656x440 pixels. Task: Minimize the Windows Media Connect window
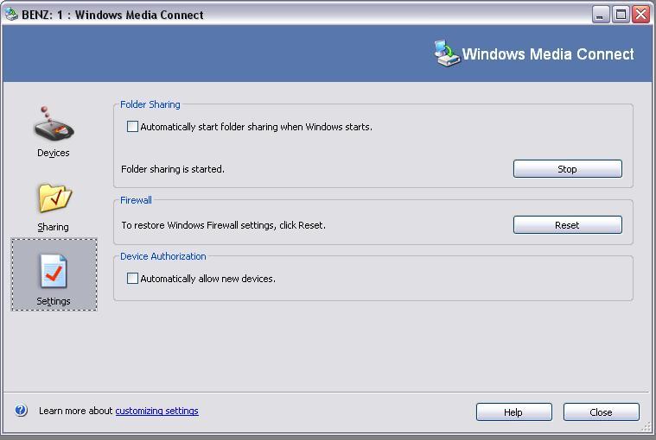pos(601,15)
